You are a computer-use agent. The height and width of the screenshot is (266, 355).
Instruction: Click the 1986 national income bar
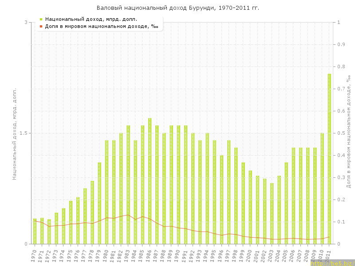point(150,181)
